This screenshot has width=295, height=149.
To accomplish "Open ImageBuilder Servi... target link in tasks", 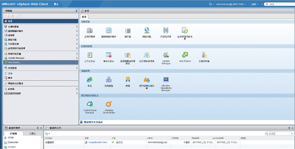I will (x=99, y=143).
